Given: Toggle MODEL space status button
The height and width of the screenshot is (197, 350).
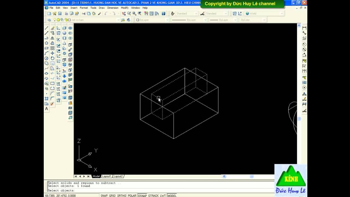Looking at the screenshot, I should [x=172, y=195].
